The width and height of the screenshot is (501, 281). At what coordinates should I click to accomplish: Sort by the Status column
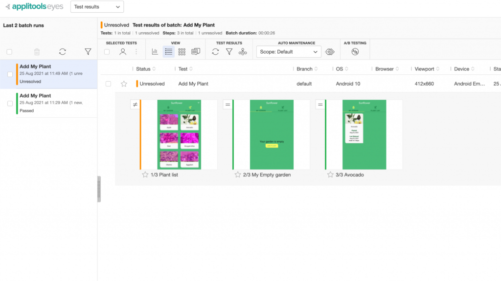pos(146,69)
